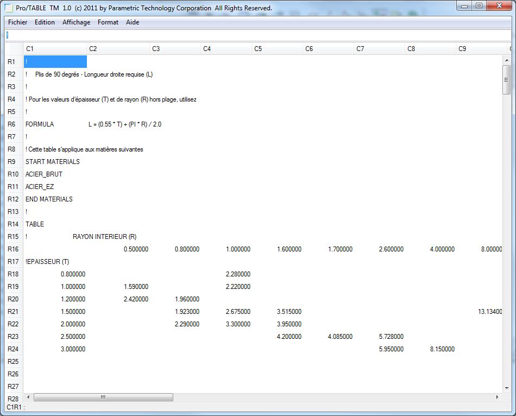
Task: Select the 'Cette table s'applique' comment cell
Action: coord(84,149)
